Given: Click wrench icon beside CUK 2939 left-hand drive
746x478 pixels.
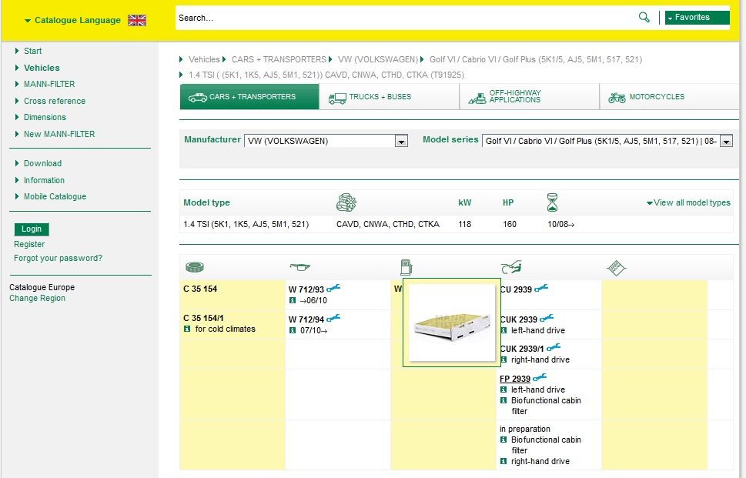Looking at the screenshot, I should (547, 318).
